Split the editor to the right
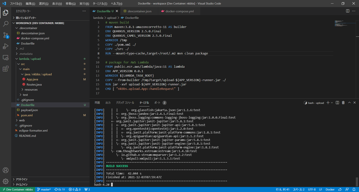 (x=348, y=11)
